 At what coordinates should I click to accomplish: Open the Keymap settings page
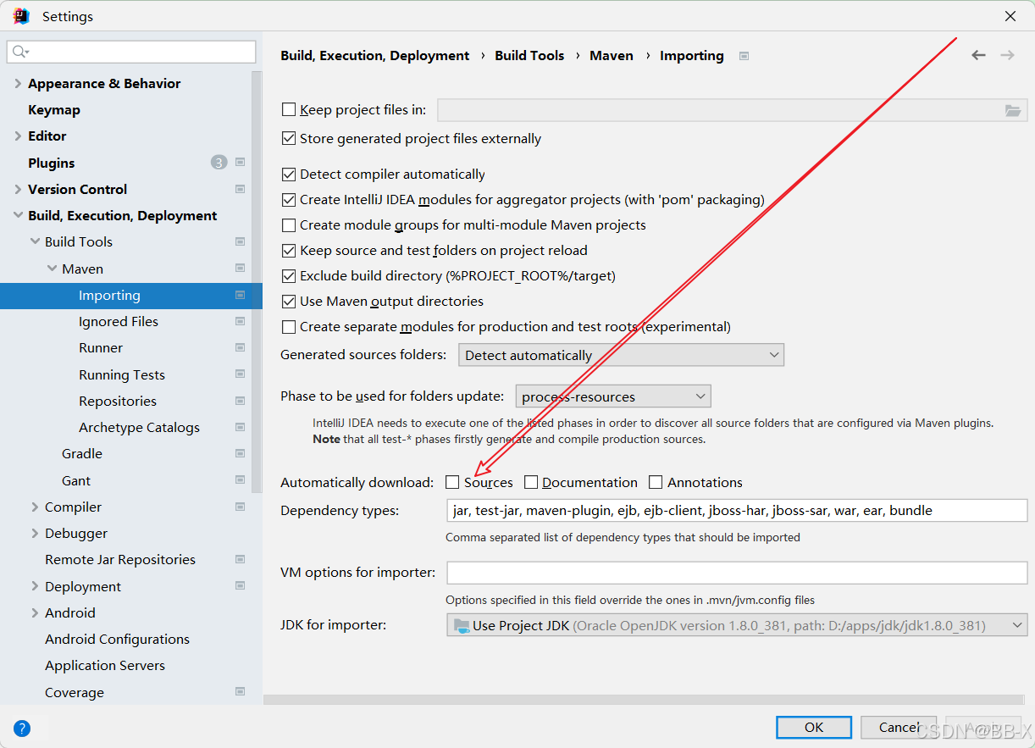[x=54, y=109]
